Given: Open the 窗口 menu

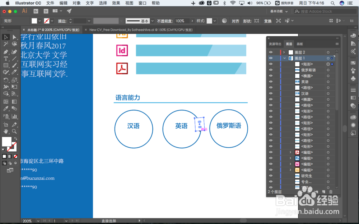Looking at the screenshot, I should click(143, 3).
